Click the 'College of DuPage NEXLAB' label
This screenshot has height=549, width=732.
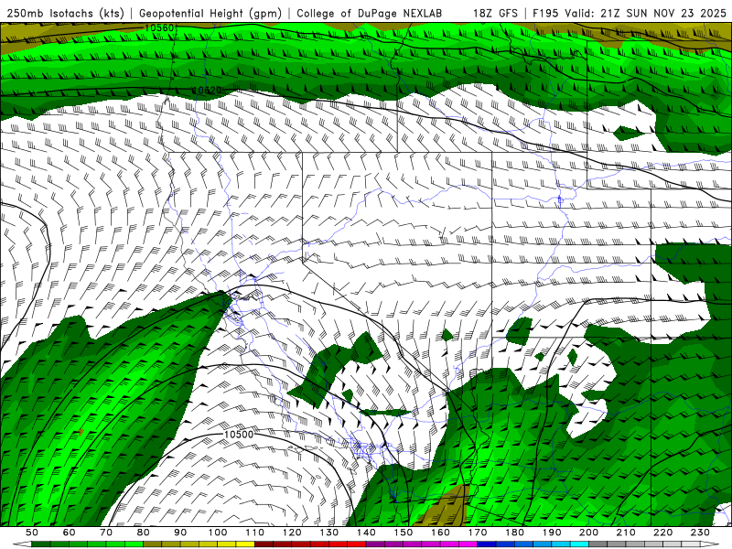point(370,13)
